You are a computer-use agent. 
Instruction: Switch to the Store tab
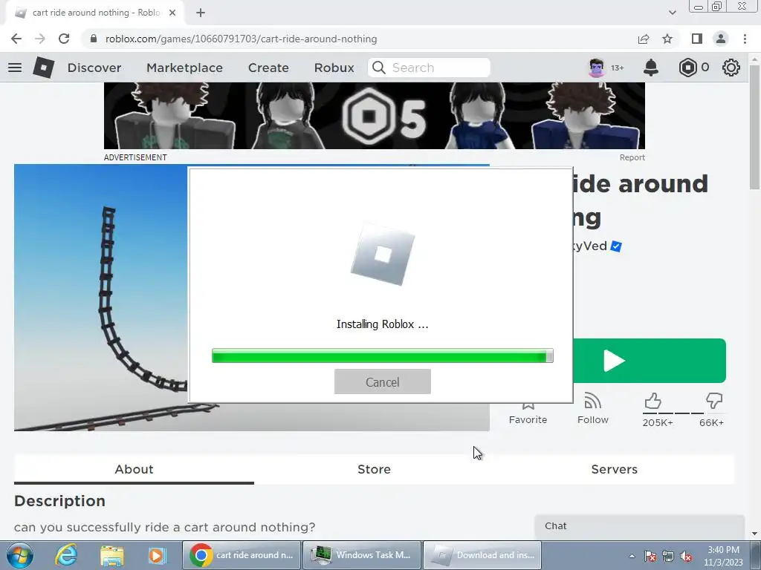(374, 469)
